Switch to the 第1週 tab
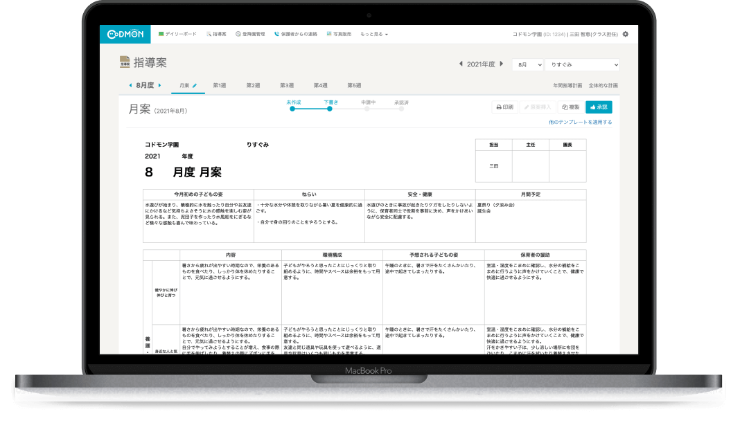Image resolution: width=740 pixels, height=443 pixels. coord(220,85)
